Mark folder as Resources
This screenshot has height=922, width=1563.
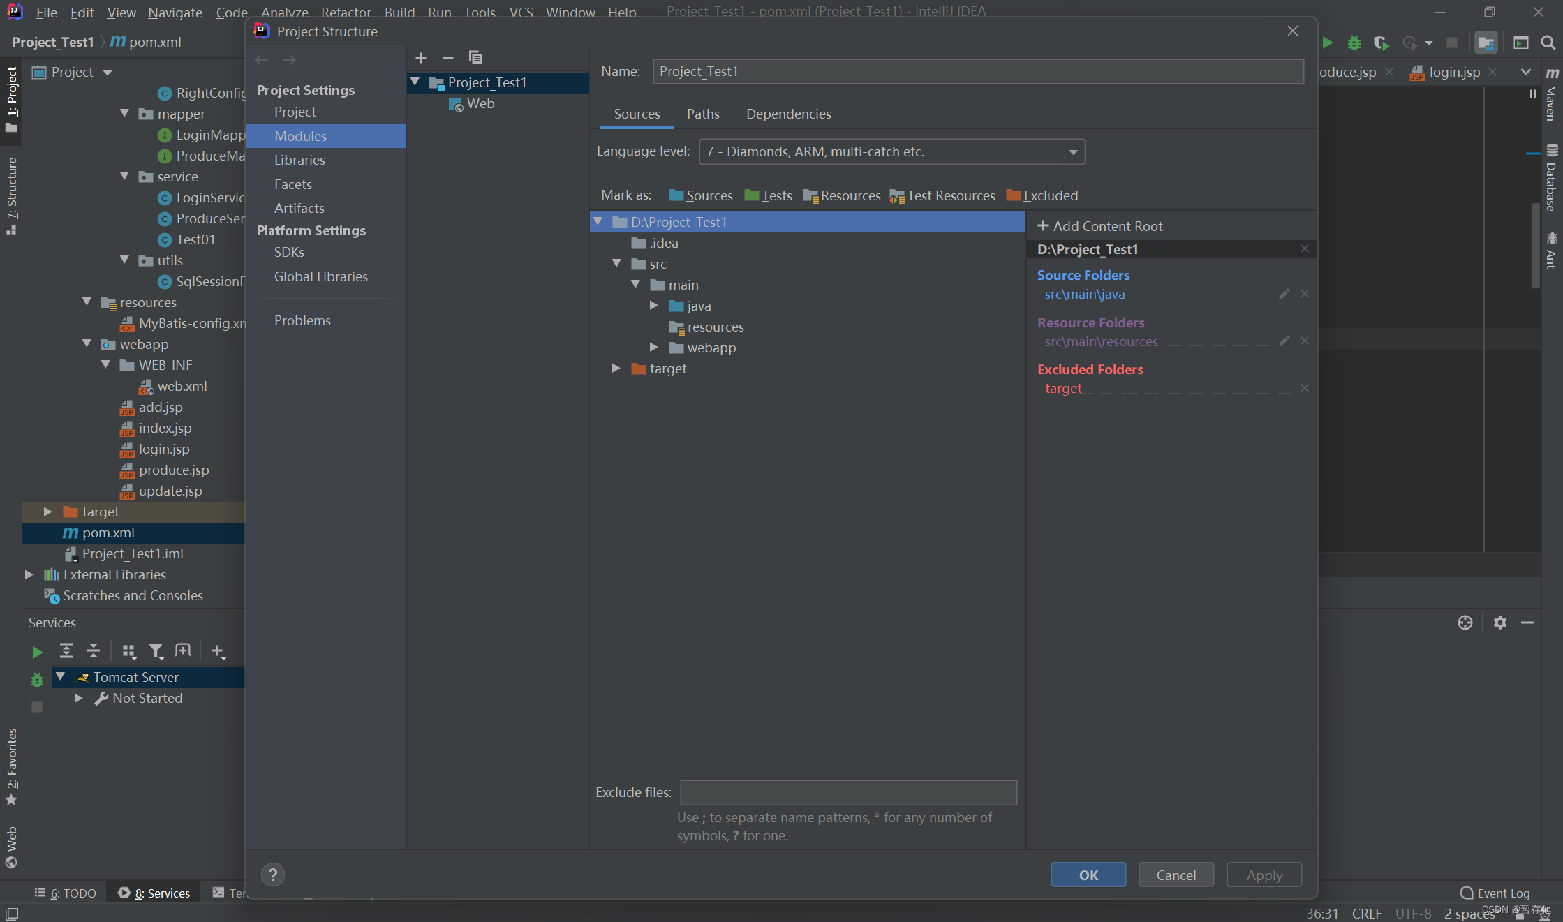coord(842,195)
